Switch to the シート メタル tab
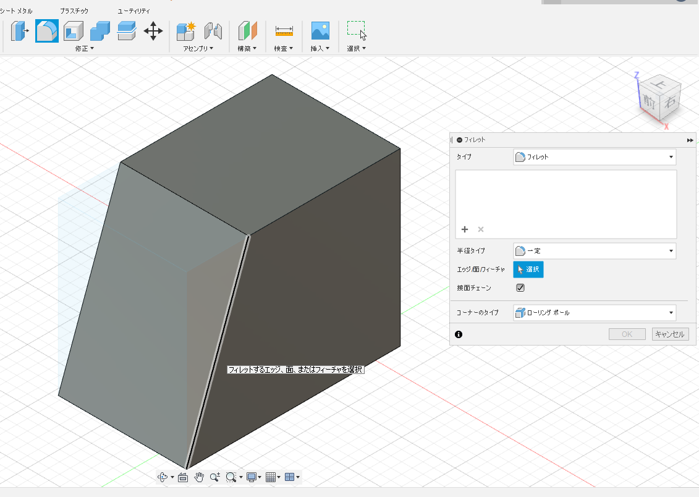This screenshot has width=699, height=497. pos(17,11)
